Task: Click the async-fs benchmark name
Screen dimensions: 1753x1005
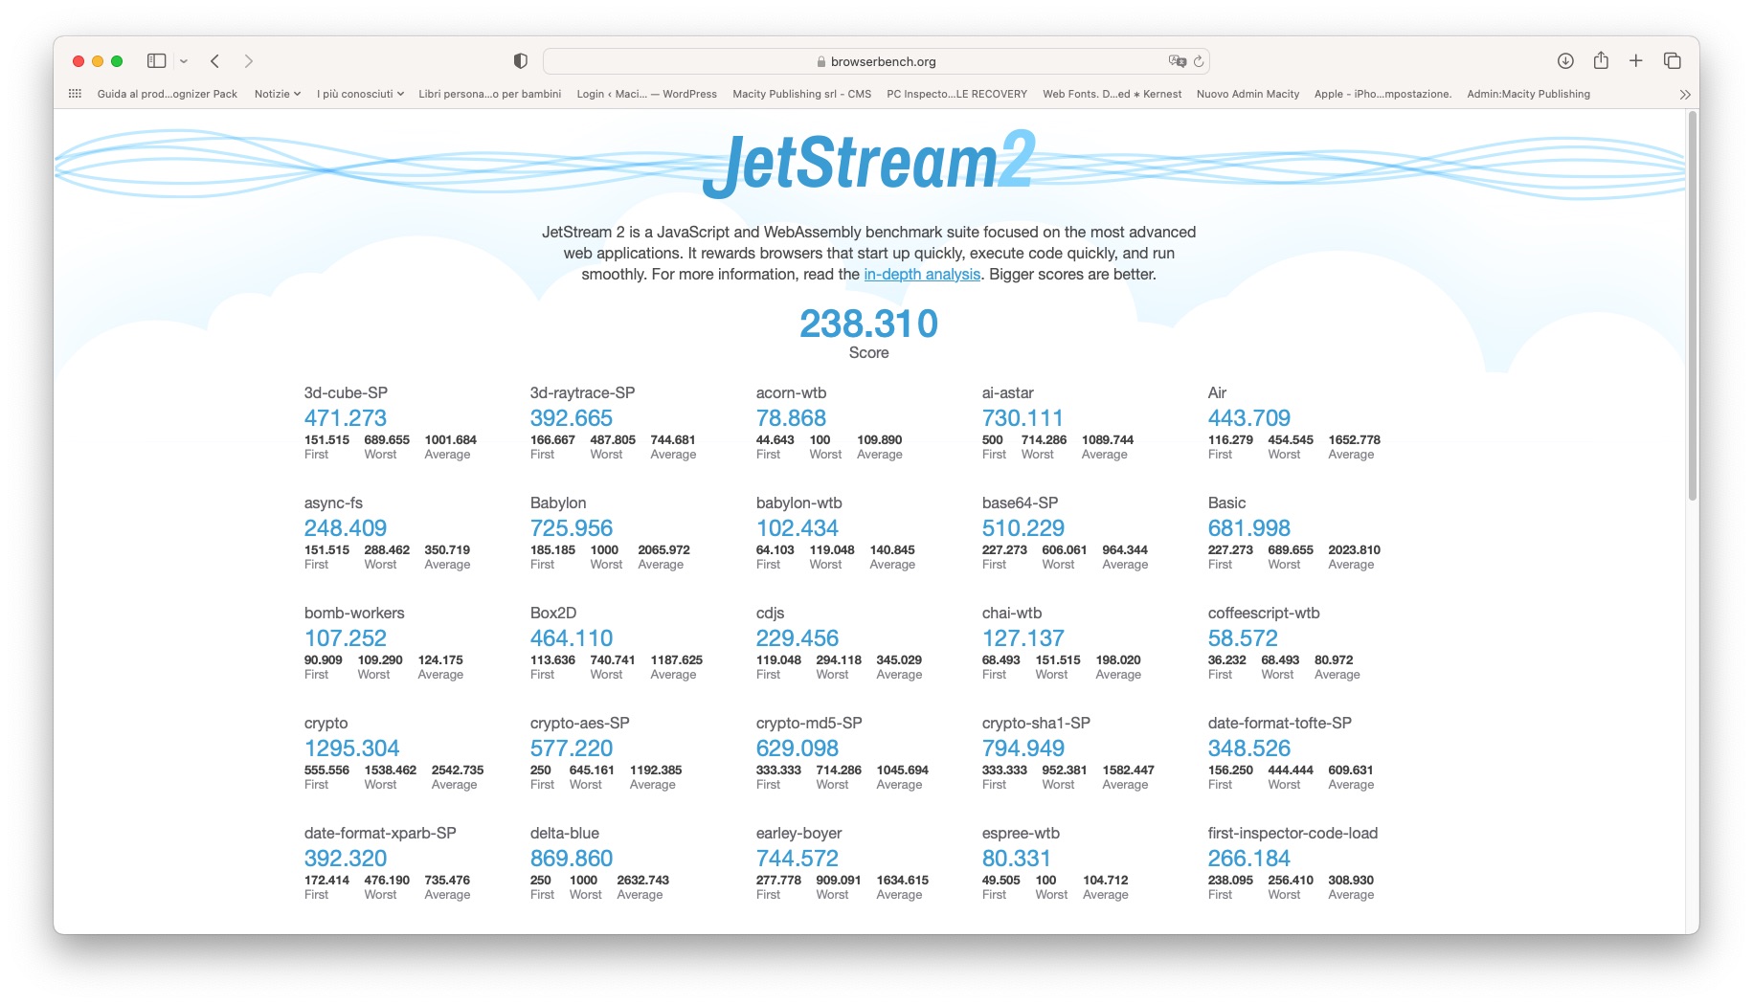Action: click(x=333, y=503)
